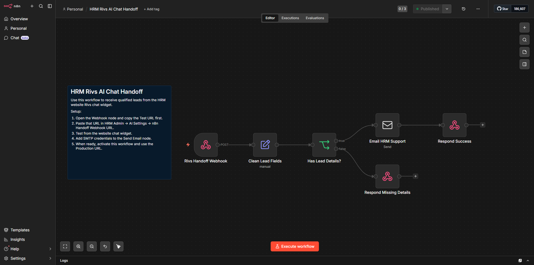Reset the canvas zoom level

pyautogui.click(x=105, y=246)
